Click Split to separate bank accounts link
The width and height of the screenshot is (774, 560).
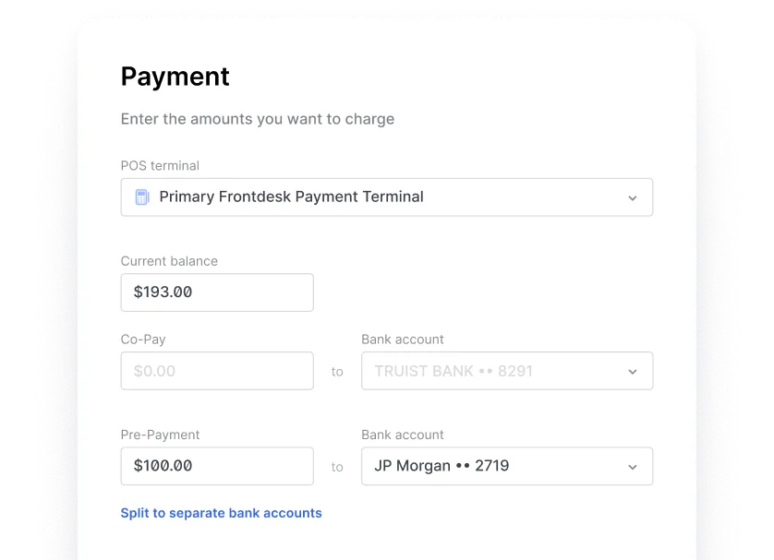click(x=221, y=513)
